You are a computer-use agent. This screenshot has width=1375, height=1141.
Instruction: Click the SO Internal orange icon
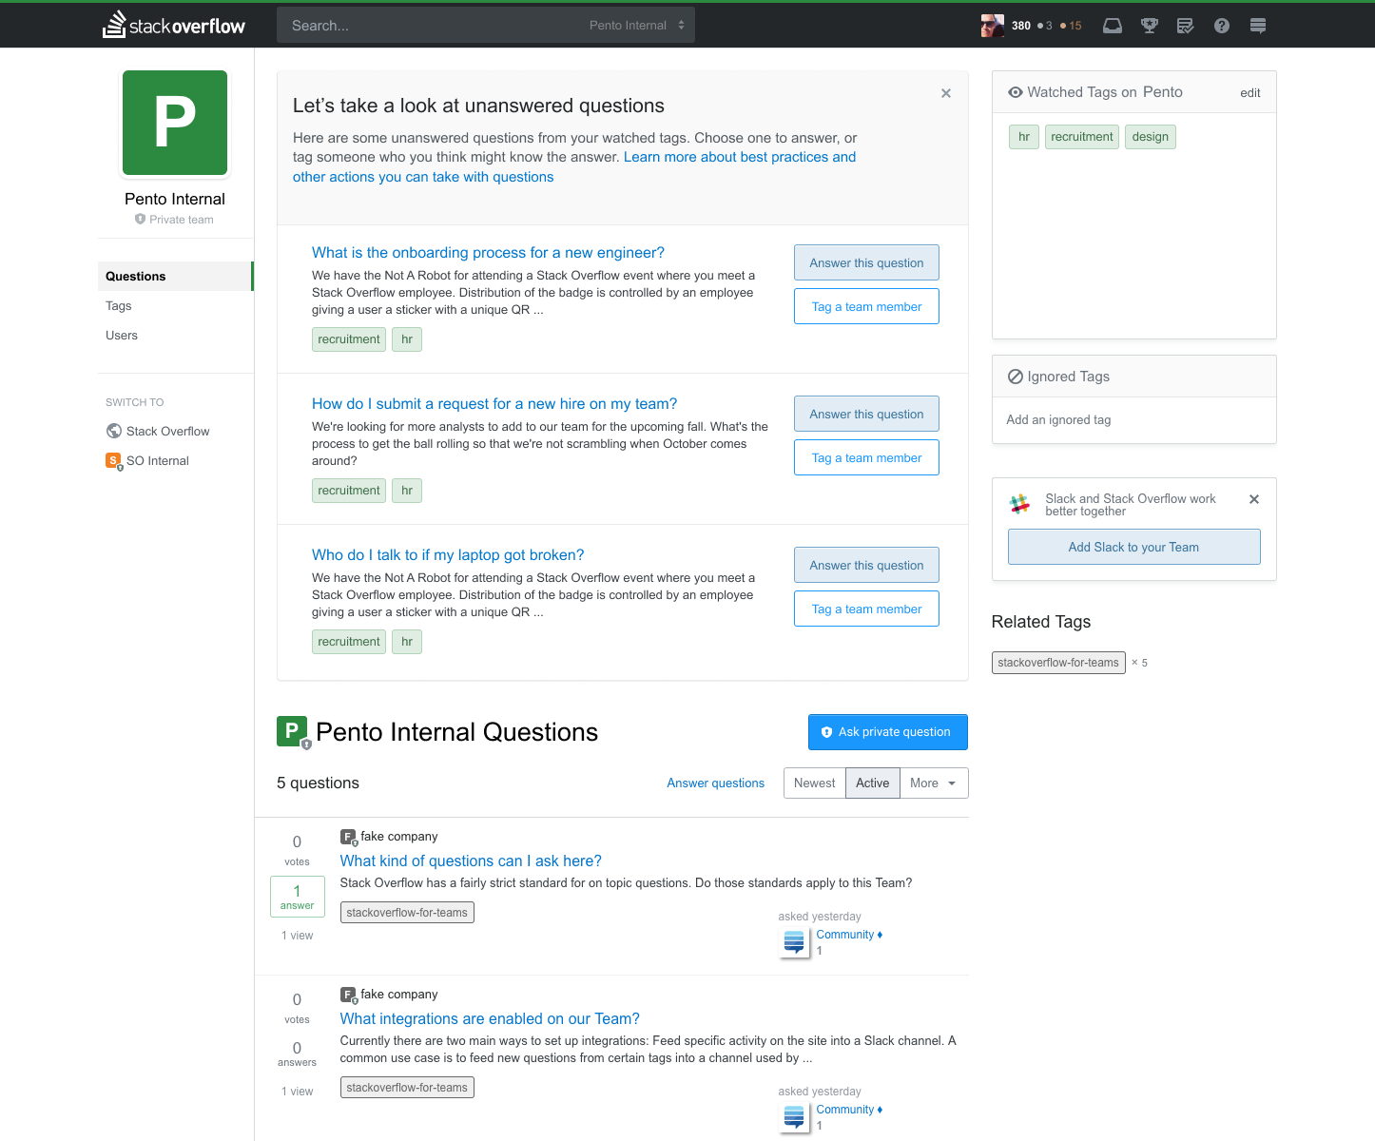114,461
